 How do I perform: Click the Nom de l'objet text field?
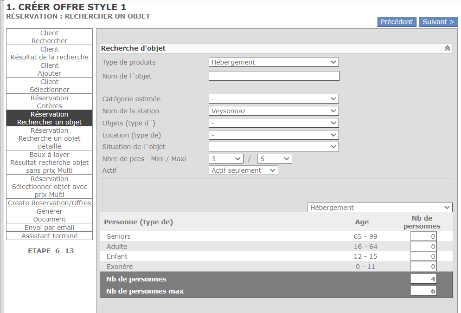point(274,76)
